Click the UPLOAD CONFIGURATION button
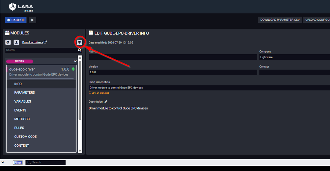This screenshot has width=330, height=171. coord(316,20)
